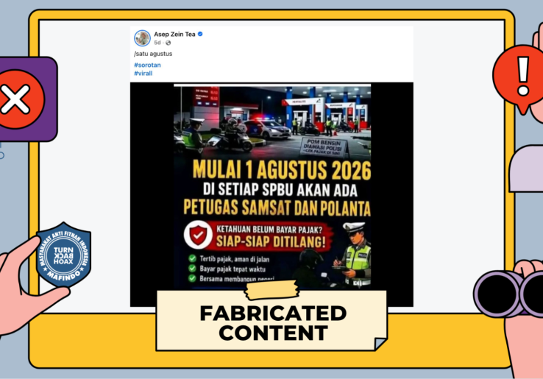Image resolution: width=543 pixels, height=379 pixels.
Task: Click the Fabricated Content label note
Action: (271, 320)
